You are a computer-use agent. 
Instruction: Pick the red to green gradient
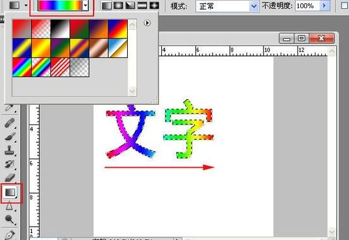[79, 29]
